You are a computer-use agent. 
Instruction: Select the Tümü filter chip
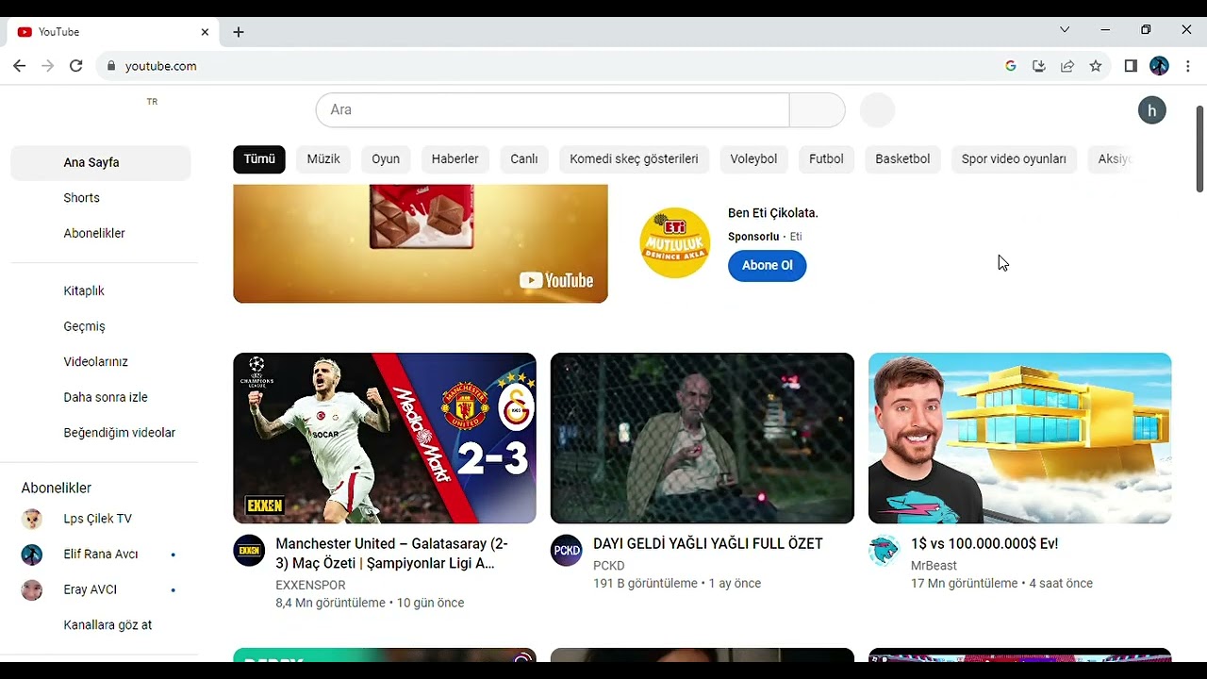pos(259,159)
